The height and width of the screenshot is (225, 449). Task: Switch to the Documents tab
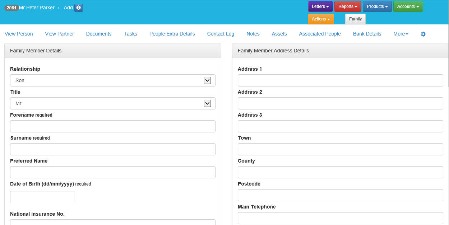tap(99, 34)
